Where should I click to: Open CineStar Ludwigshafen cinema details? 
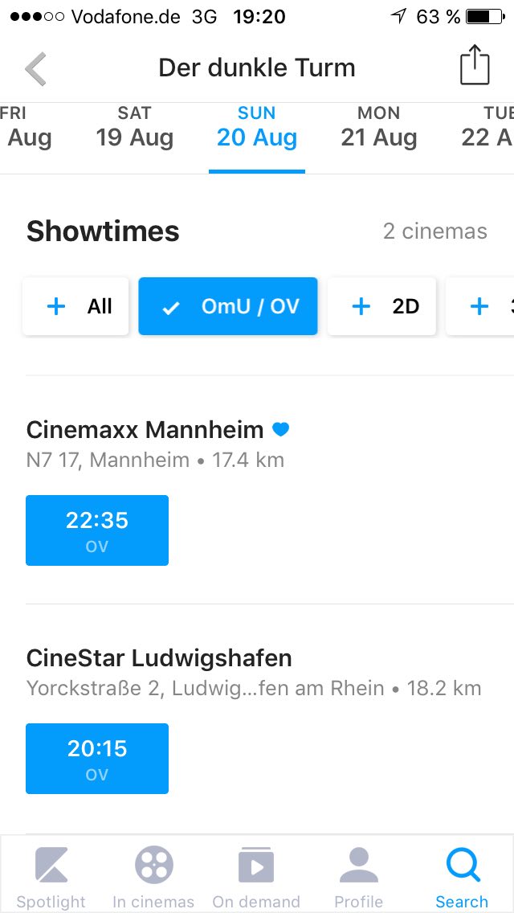[x=159, y=658]
